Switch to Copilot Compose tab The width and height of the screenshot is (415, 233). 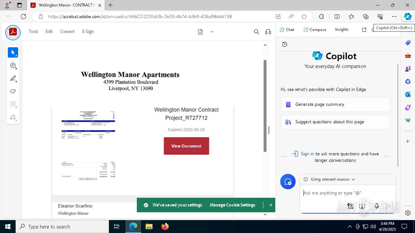[x=315, y=29]
